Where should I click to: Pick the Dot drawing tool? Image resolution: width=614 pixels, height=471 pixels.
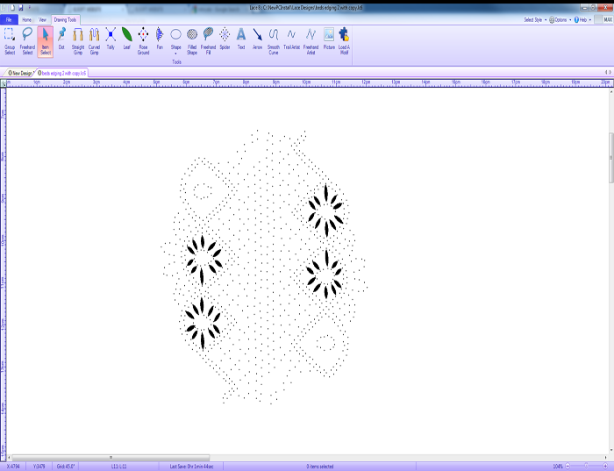coord(61,39)
